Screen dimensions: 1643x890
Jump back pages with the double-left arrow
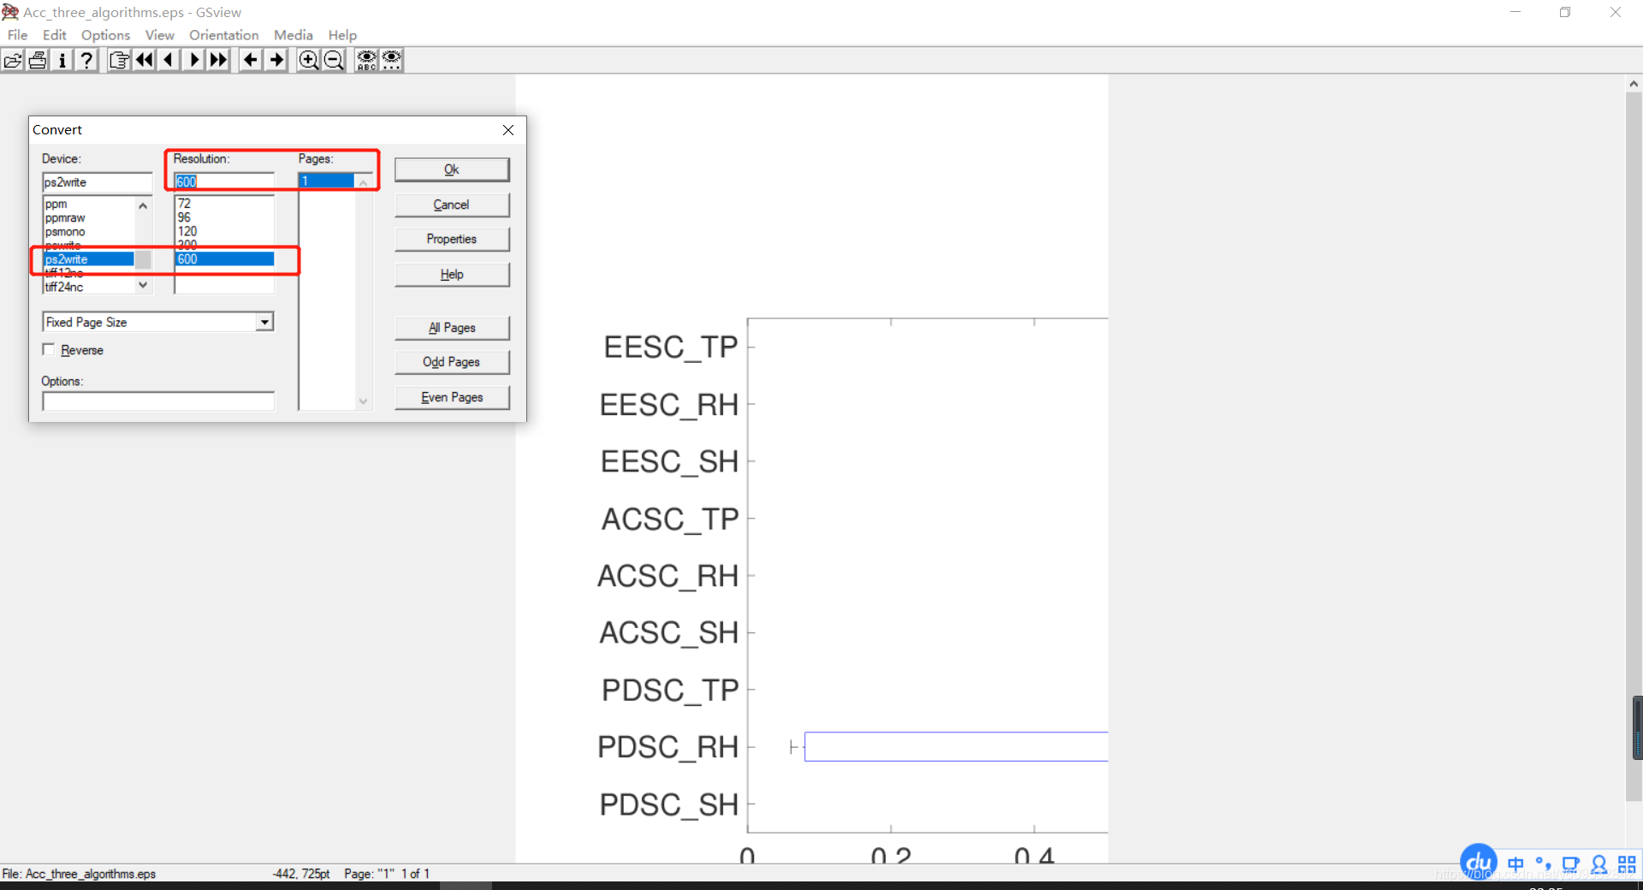click(x=145, y=60)
